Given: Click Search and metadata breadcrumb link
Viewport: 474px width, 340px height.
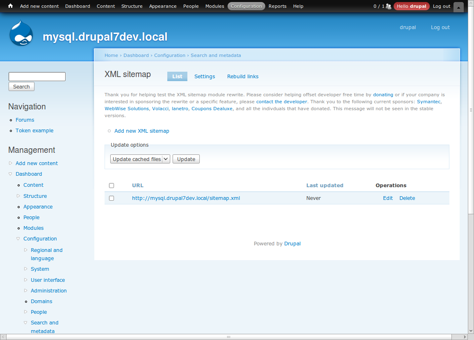Looking at the screenshot, I should point(216,55).
